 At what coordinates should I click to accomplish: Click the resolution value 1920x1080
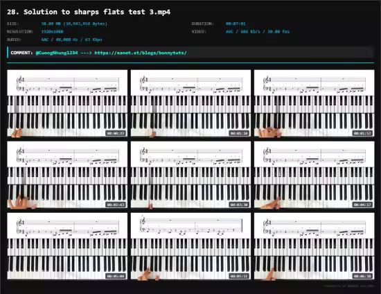pyautogui.click(x=52, y=32)
